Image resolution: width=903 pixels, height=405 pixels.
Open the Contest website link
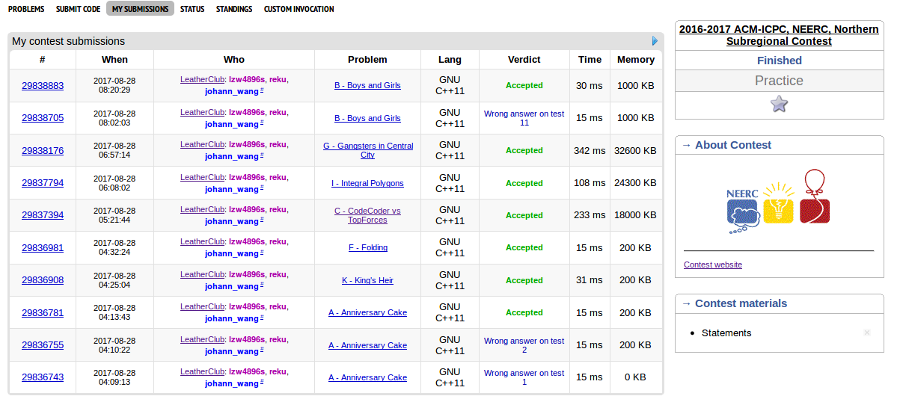point(713,265)
